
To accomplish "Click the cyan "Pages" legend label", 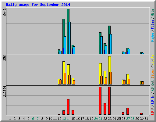I will [x=152, y=37].
